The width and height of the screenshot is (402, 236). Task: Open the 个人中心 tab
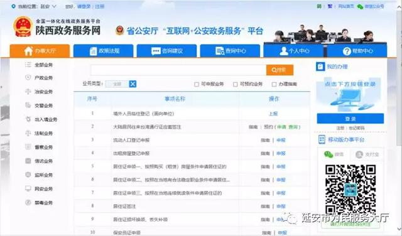click(x=293, y=51)
